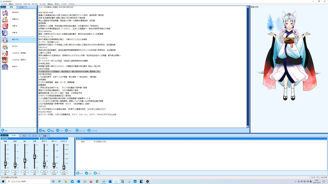Open the Windows Start menu
The height and width of the screenshot is (184, 328).
click(x=3, y=182)
